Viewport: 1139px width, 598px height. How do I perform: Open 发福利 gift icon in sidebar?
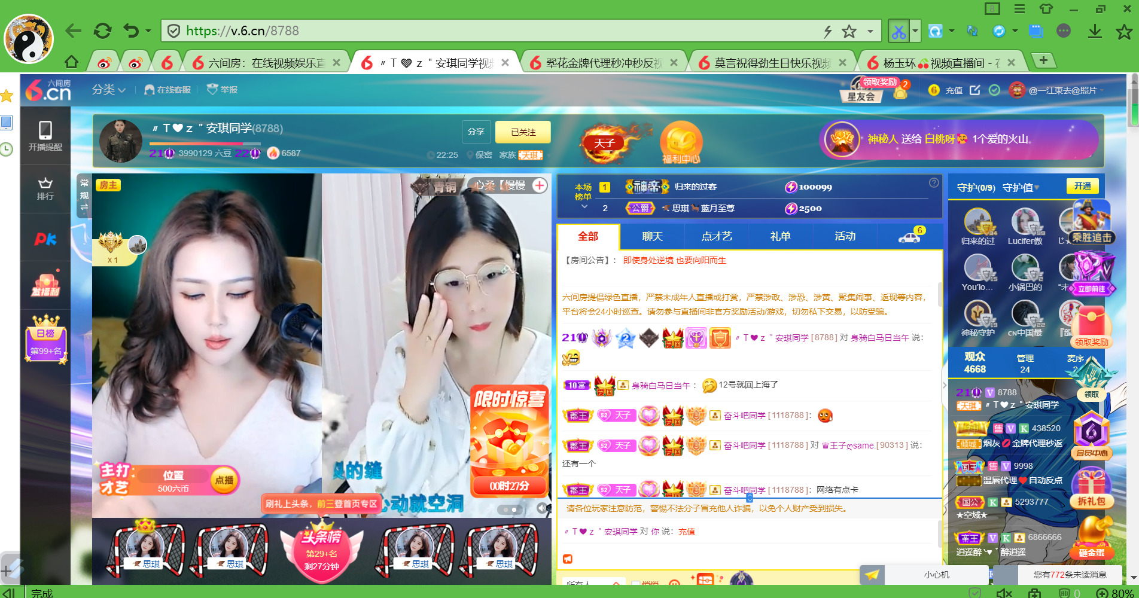pos(46,285)
